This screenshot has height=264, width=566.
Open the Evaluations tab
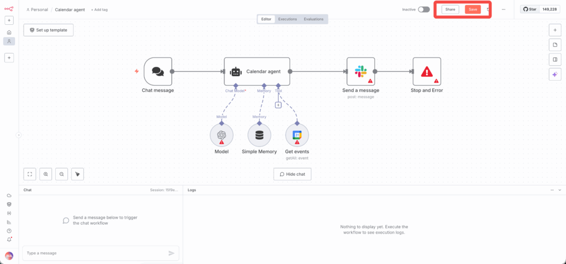tap(313, 19)
